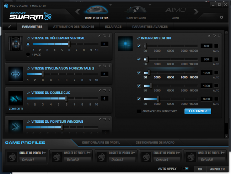Reset the Vitesse du pointeur Windows panel
The image size is (231, 174).
click(x=104, y=119)
